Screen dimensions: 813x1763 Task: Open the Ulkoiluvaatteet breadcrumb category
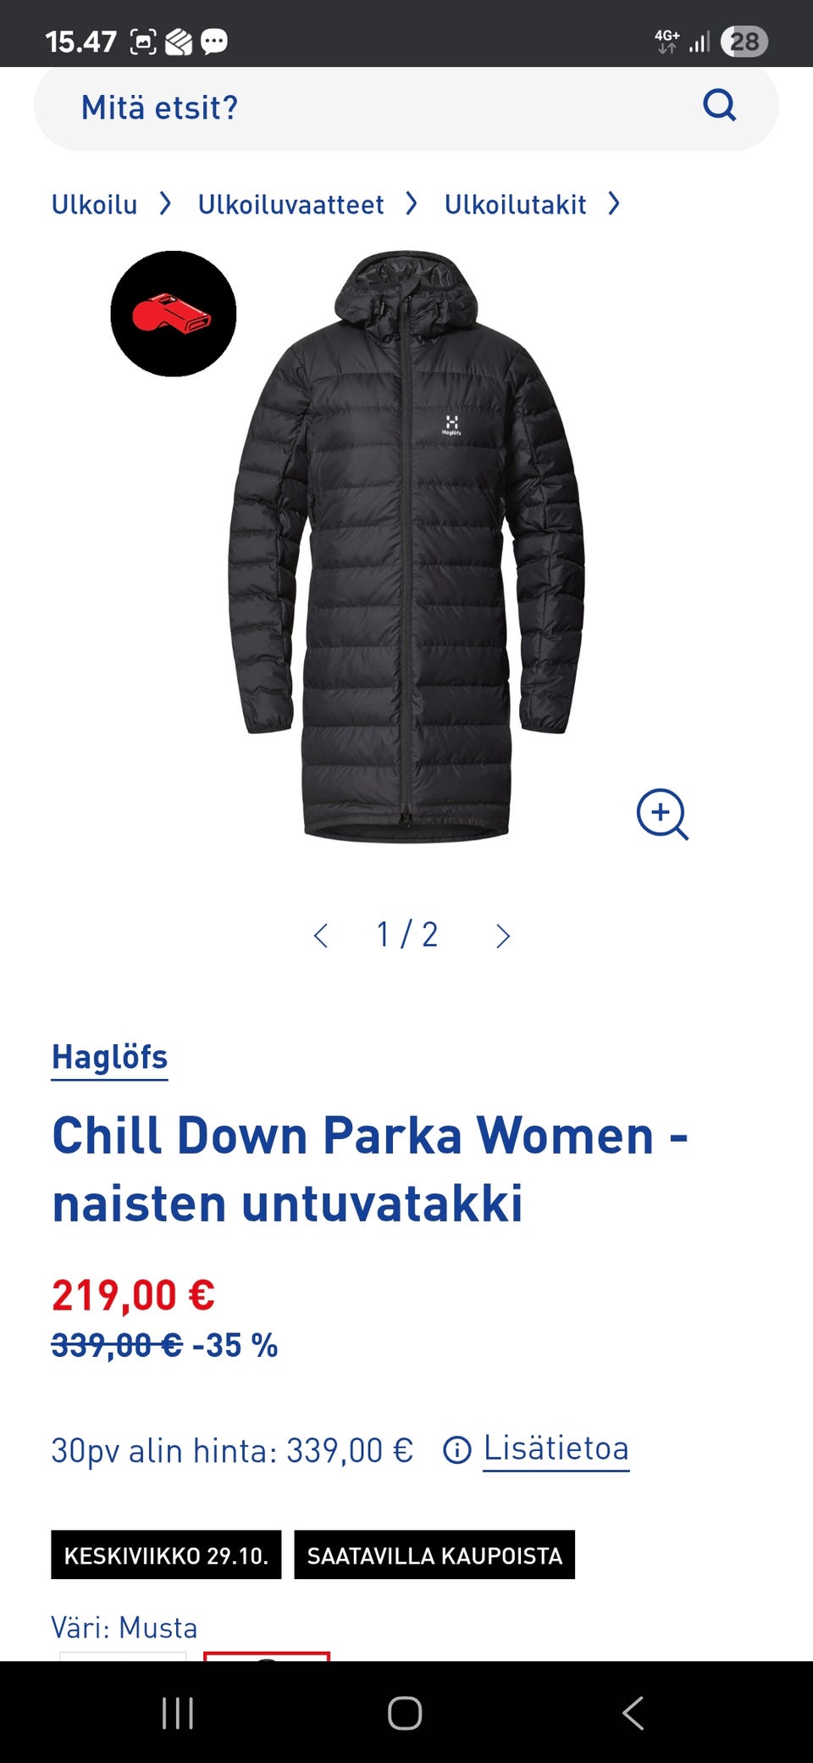(x=290, y=204)
